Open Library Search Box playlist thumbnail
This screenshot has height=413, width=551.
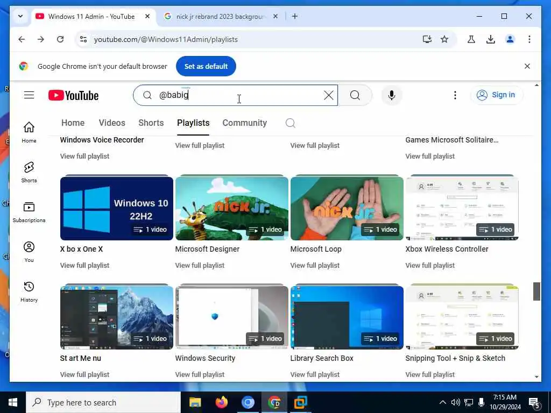(347, 317)
